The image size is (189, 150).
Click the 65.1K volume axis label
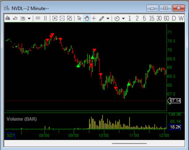(x=176, y=122)
